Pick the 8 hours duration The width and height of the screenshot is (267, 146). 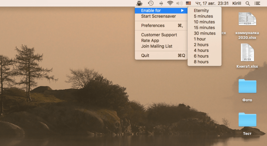[201, 62]
